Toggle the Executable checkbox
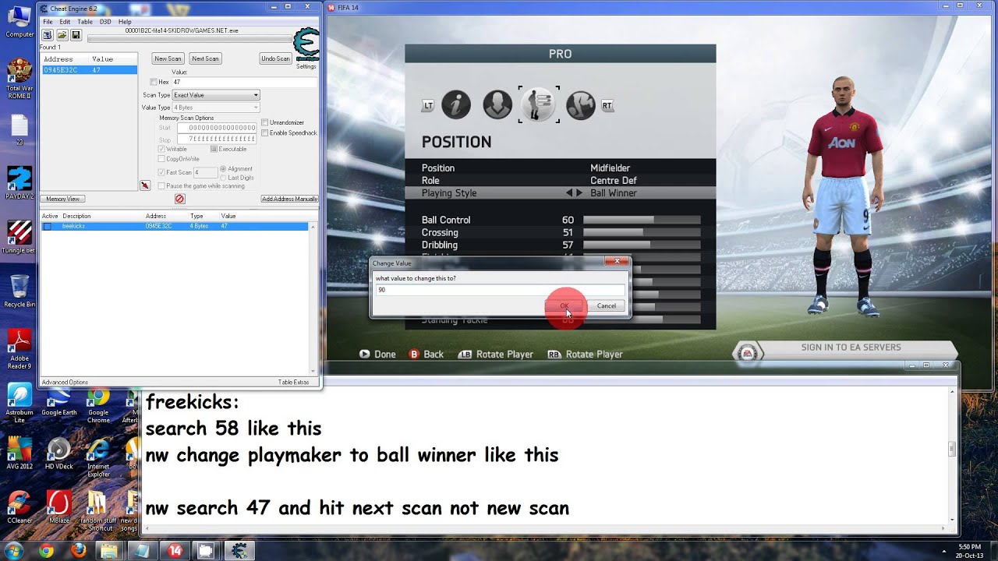 (x=214, y=149)
